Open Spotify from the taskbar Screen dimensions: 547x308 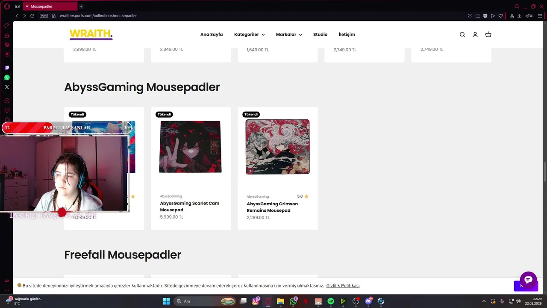(330, 301)
